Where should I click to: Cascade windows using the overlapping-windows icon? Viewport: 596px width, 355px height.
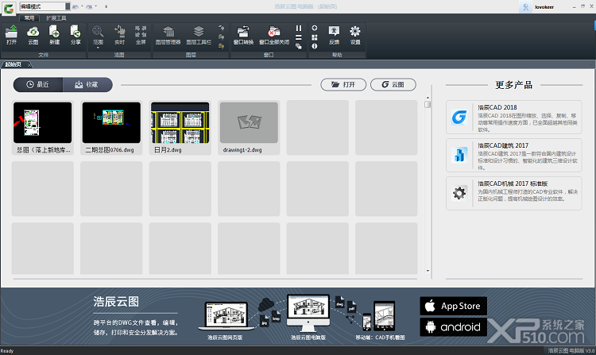click(x=299, y=46)
